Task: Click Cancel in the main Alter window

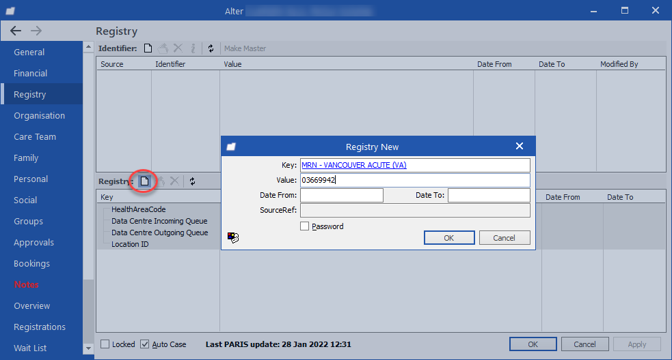Action: 585,344
